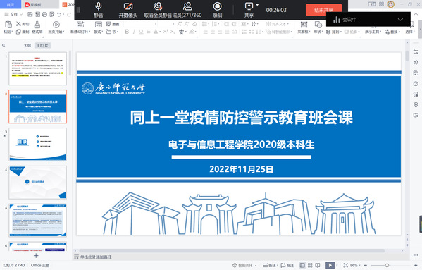Image resolution: width=422 pixels, height=270 pixels.
Task: Open the 86% zoom level dropdown
Action: point(355,266)
